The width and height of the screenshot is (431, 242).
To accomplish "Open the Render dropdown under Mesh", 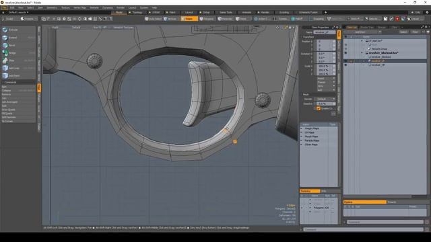I will coord(326,99).
